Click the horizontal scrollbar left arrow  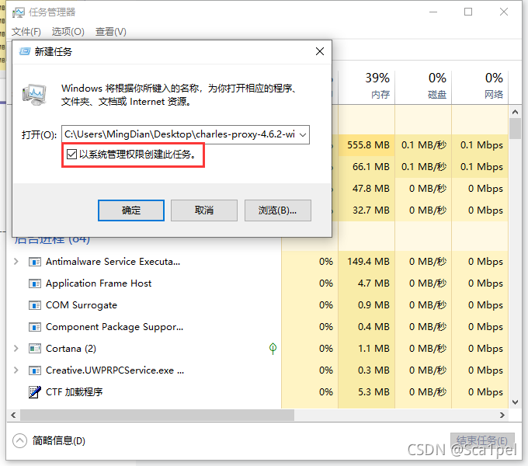click(13, 416)
